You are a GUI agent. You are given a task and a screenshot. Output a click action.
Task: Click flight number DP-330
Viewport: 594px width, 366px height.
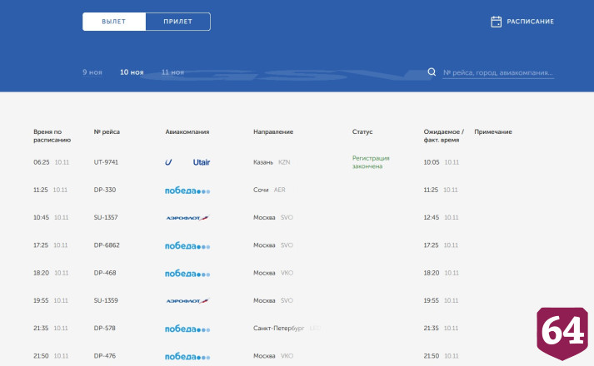click(x=105, y=190)
